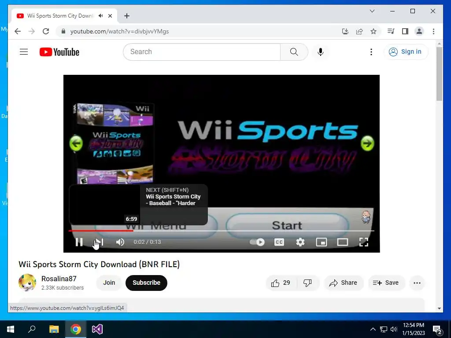This screenshot has width=451, height=338.
Task: Mute the tab via speaker icon
Action: pyautogui.click(x=101, y=16)
